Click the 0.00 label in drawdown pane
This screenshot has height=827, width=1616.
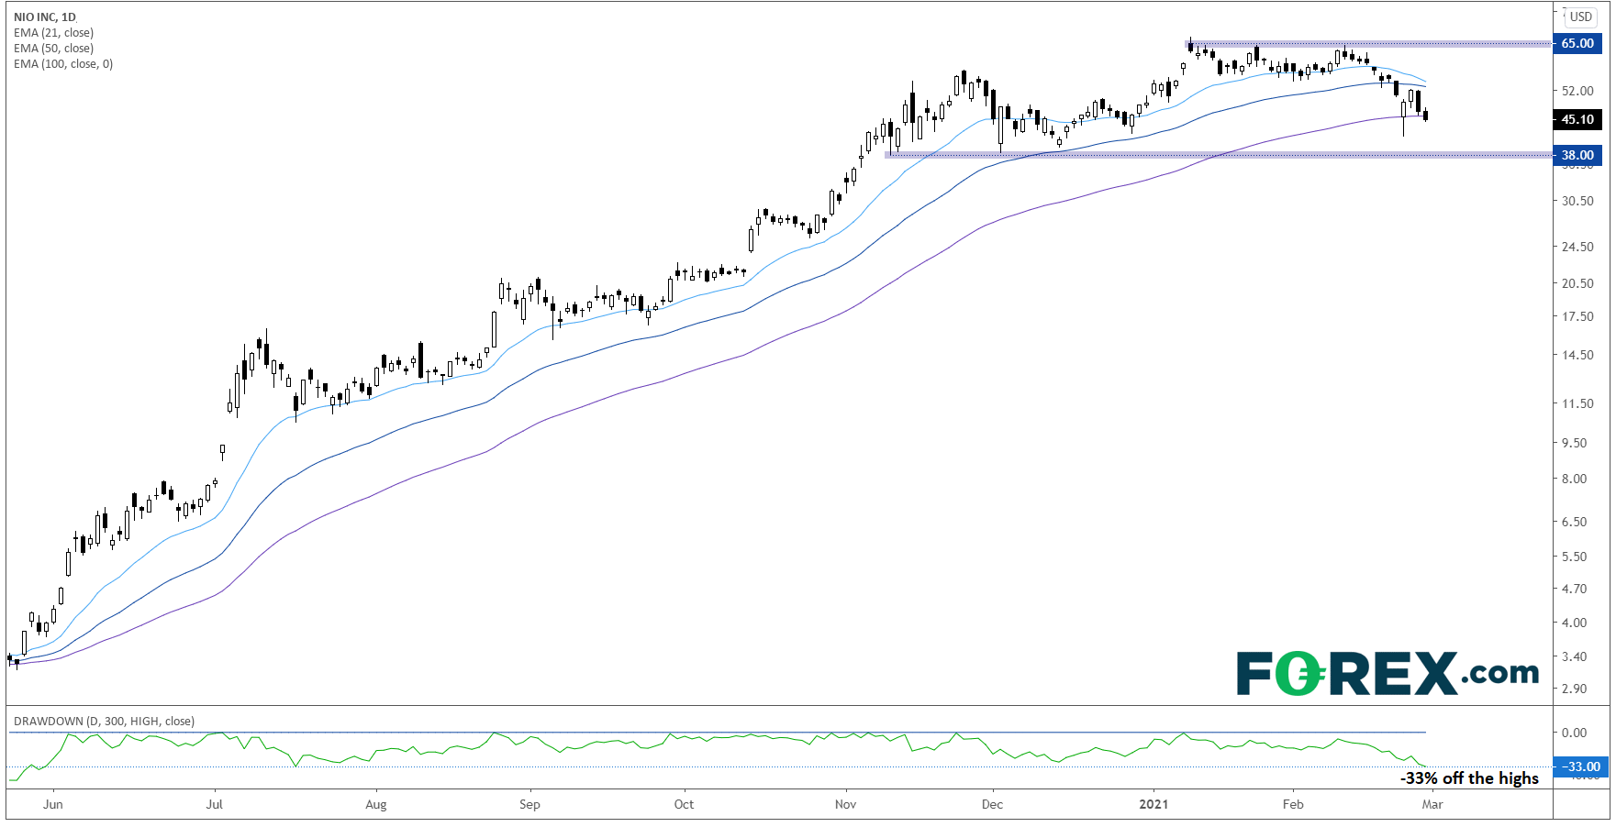click(x=1575, y=733)
